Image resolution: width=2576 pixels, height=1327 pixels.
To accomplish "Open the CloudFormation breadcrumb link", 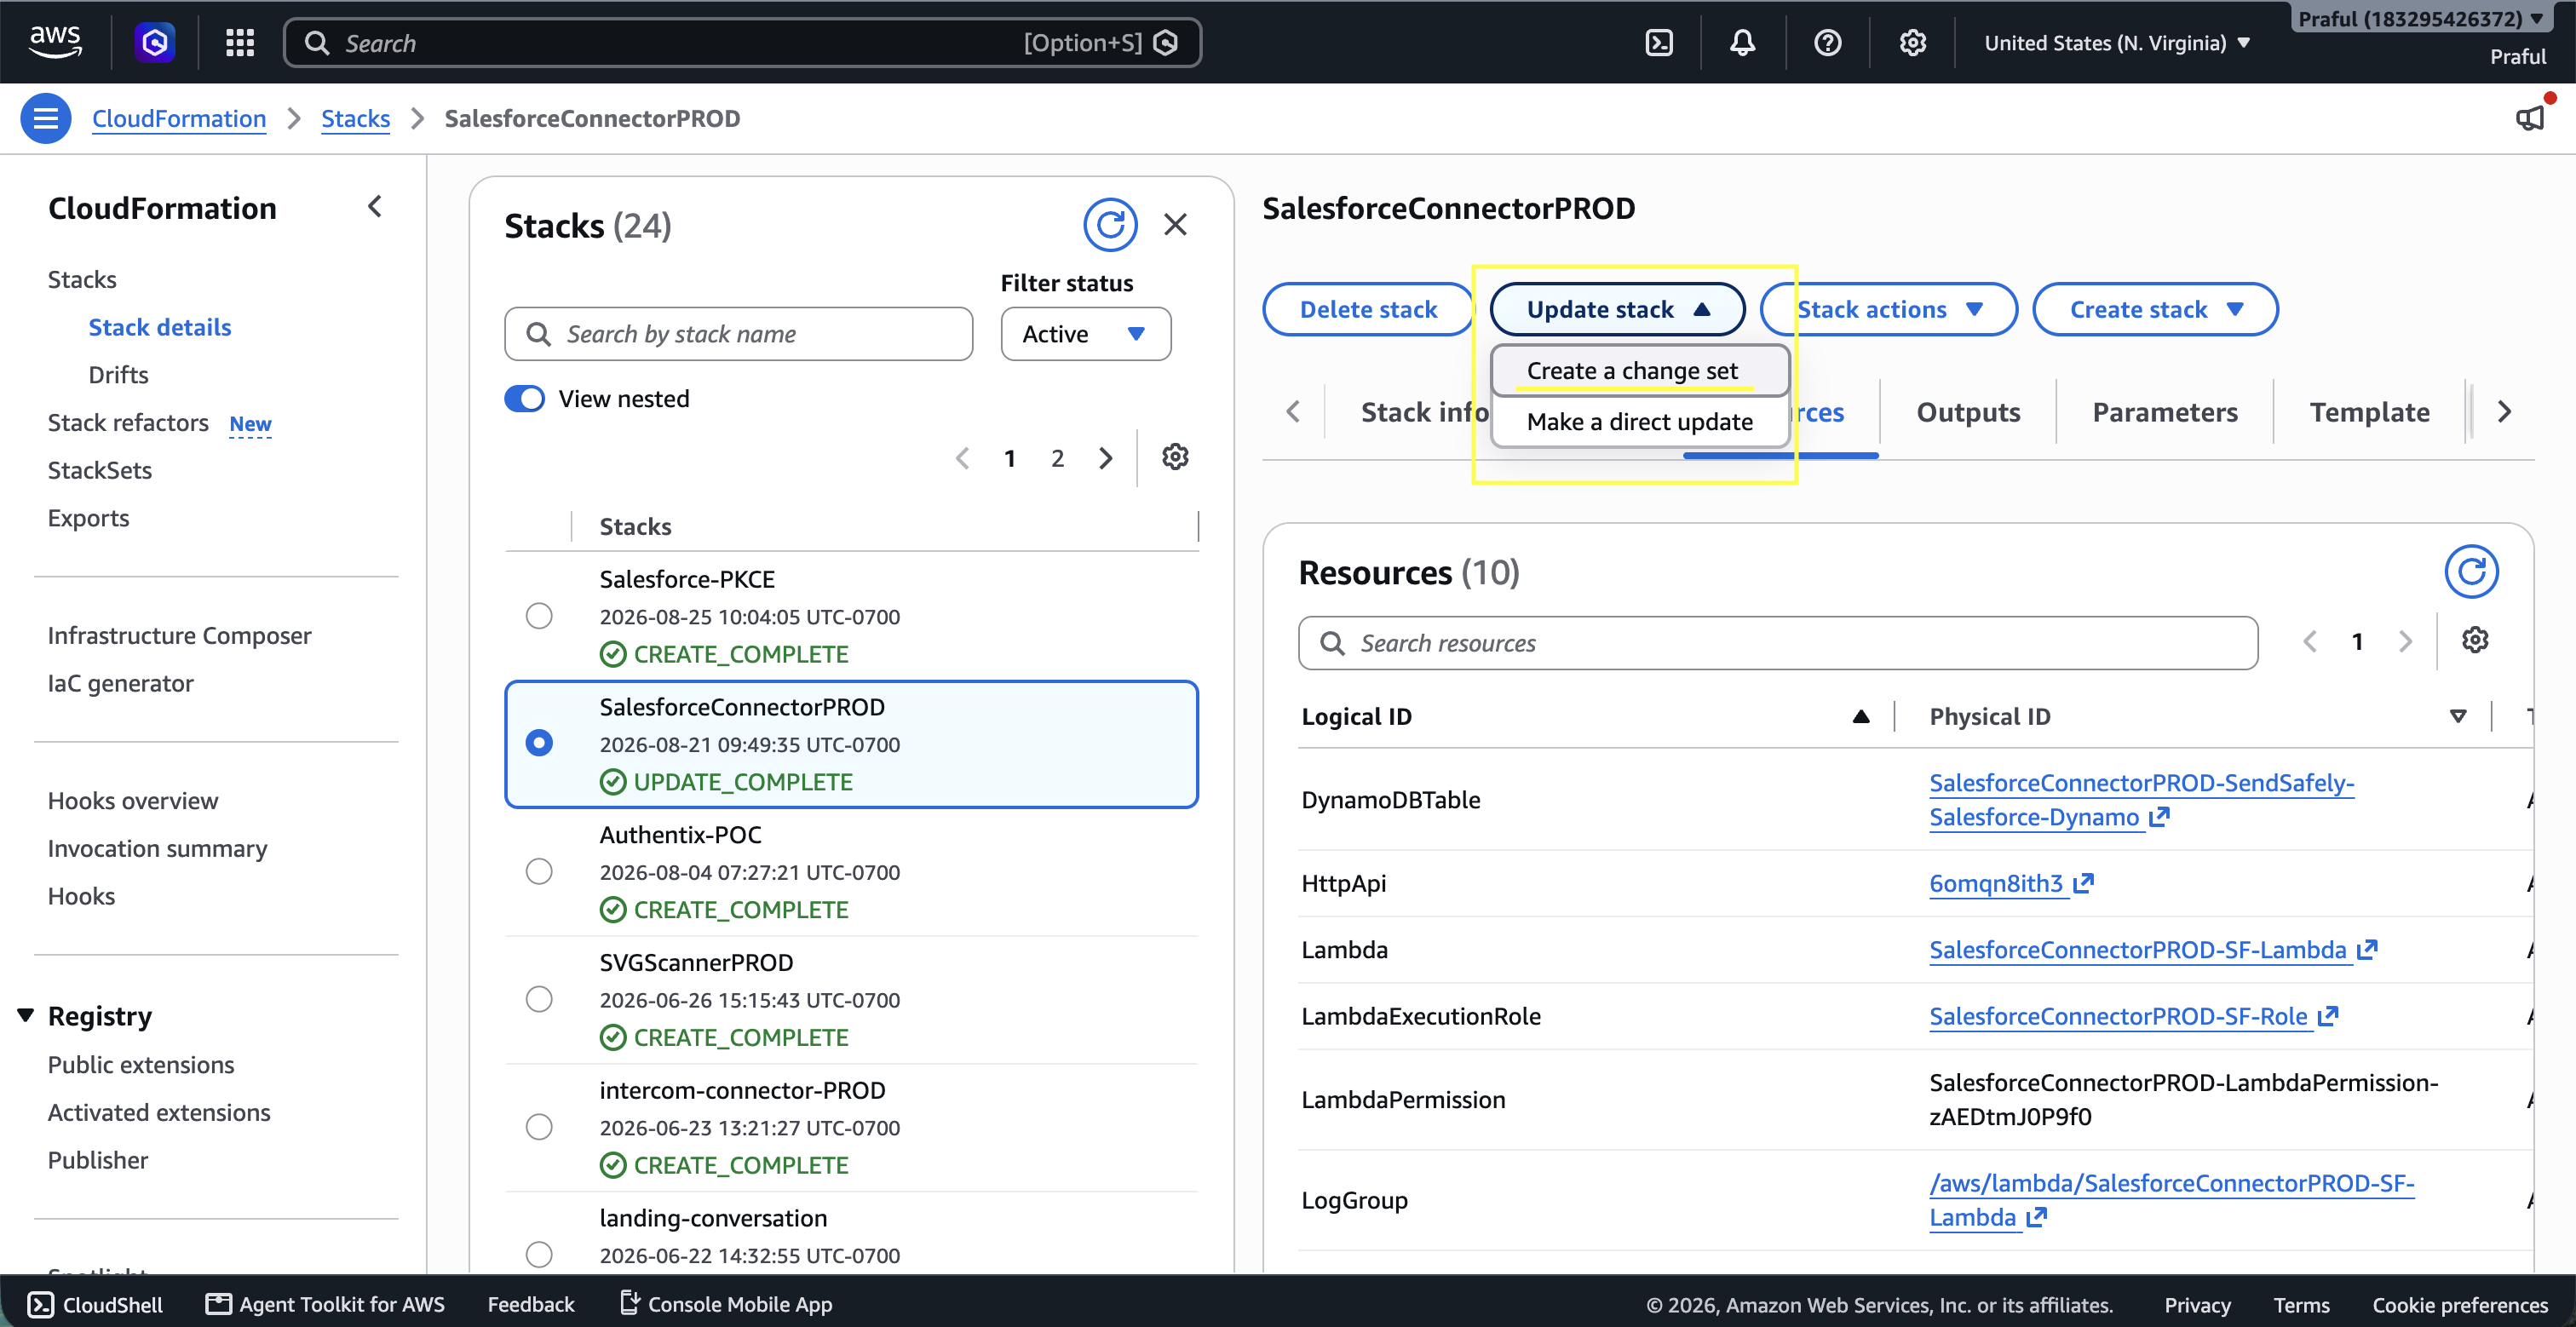I will click(179, 119).
